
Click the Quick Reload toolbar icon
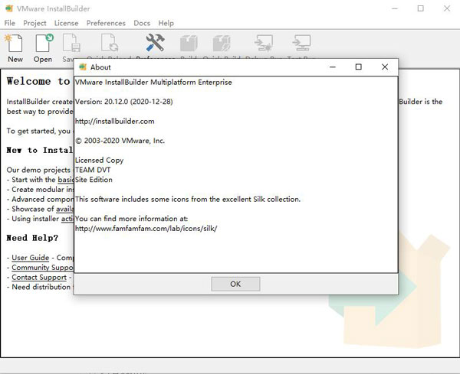(x=110, y=44)
